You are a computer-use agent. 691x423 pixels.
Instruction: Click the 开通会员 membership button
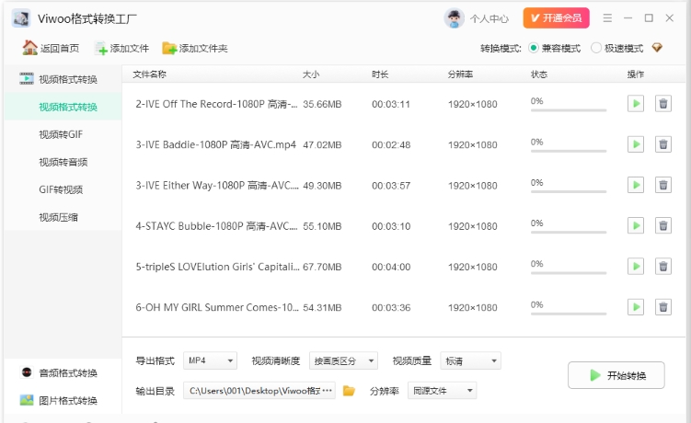coord(556,18)
